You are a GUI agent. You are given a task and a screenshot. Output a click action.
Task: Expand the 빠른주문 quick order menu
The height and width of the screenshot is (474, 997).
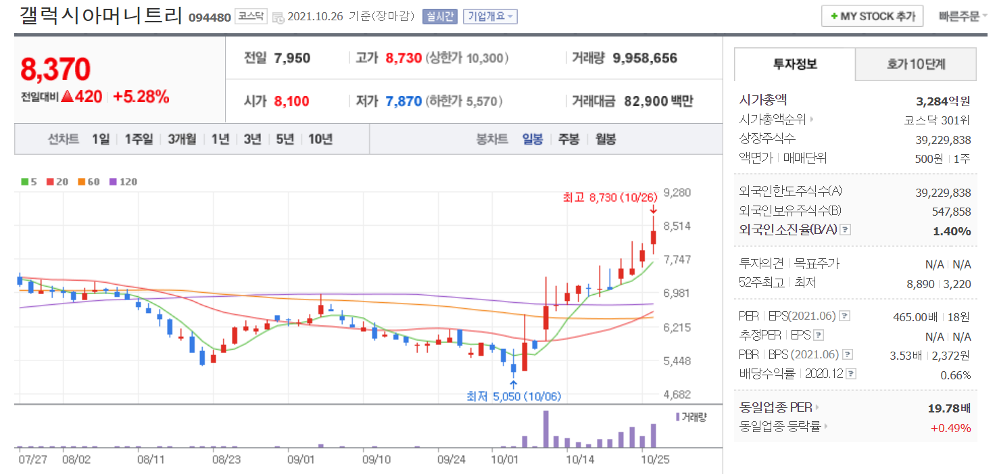963,16
